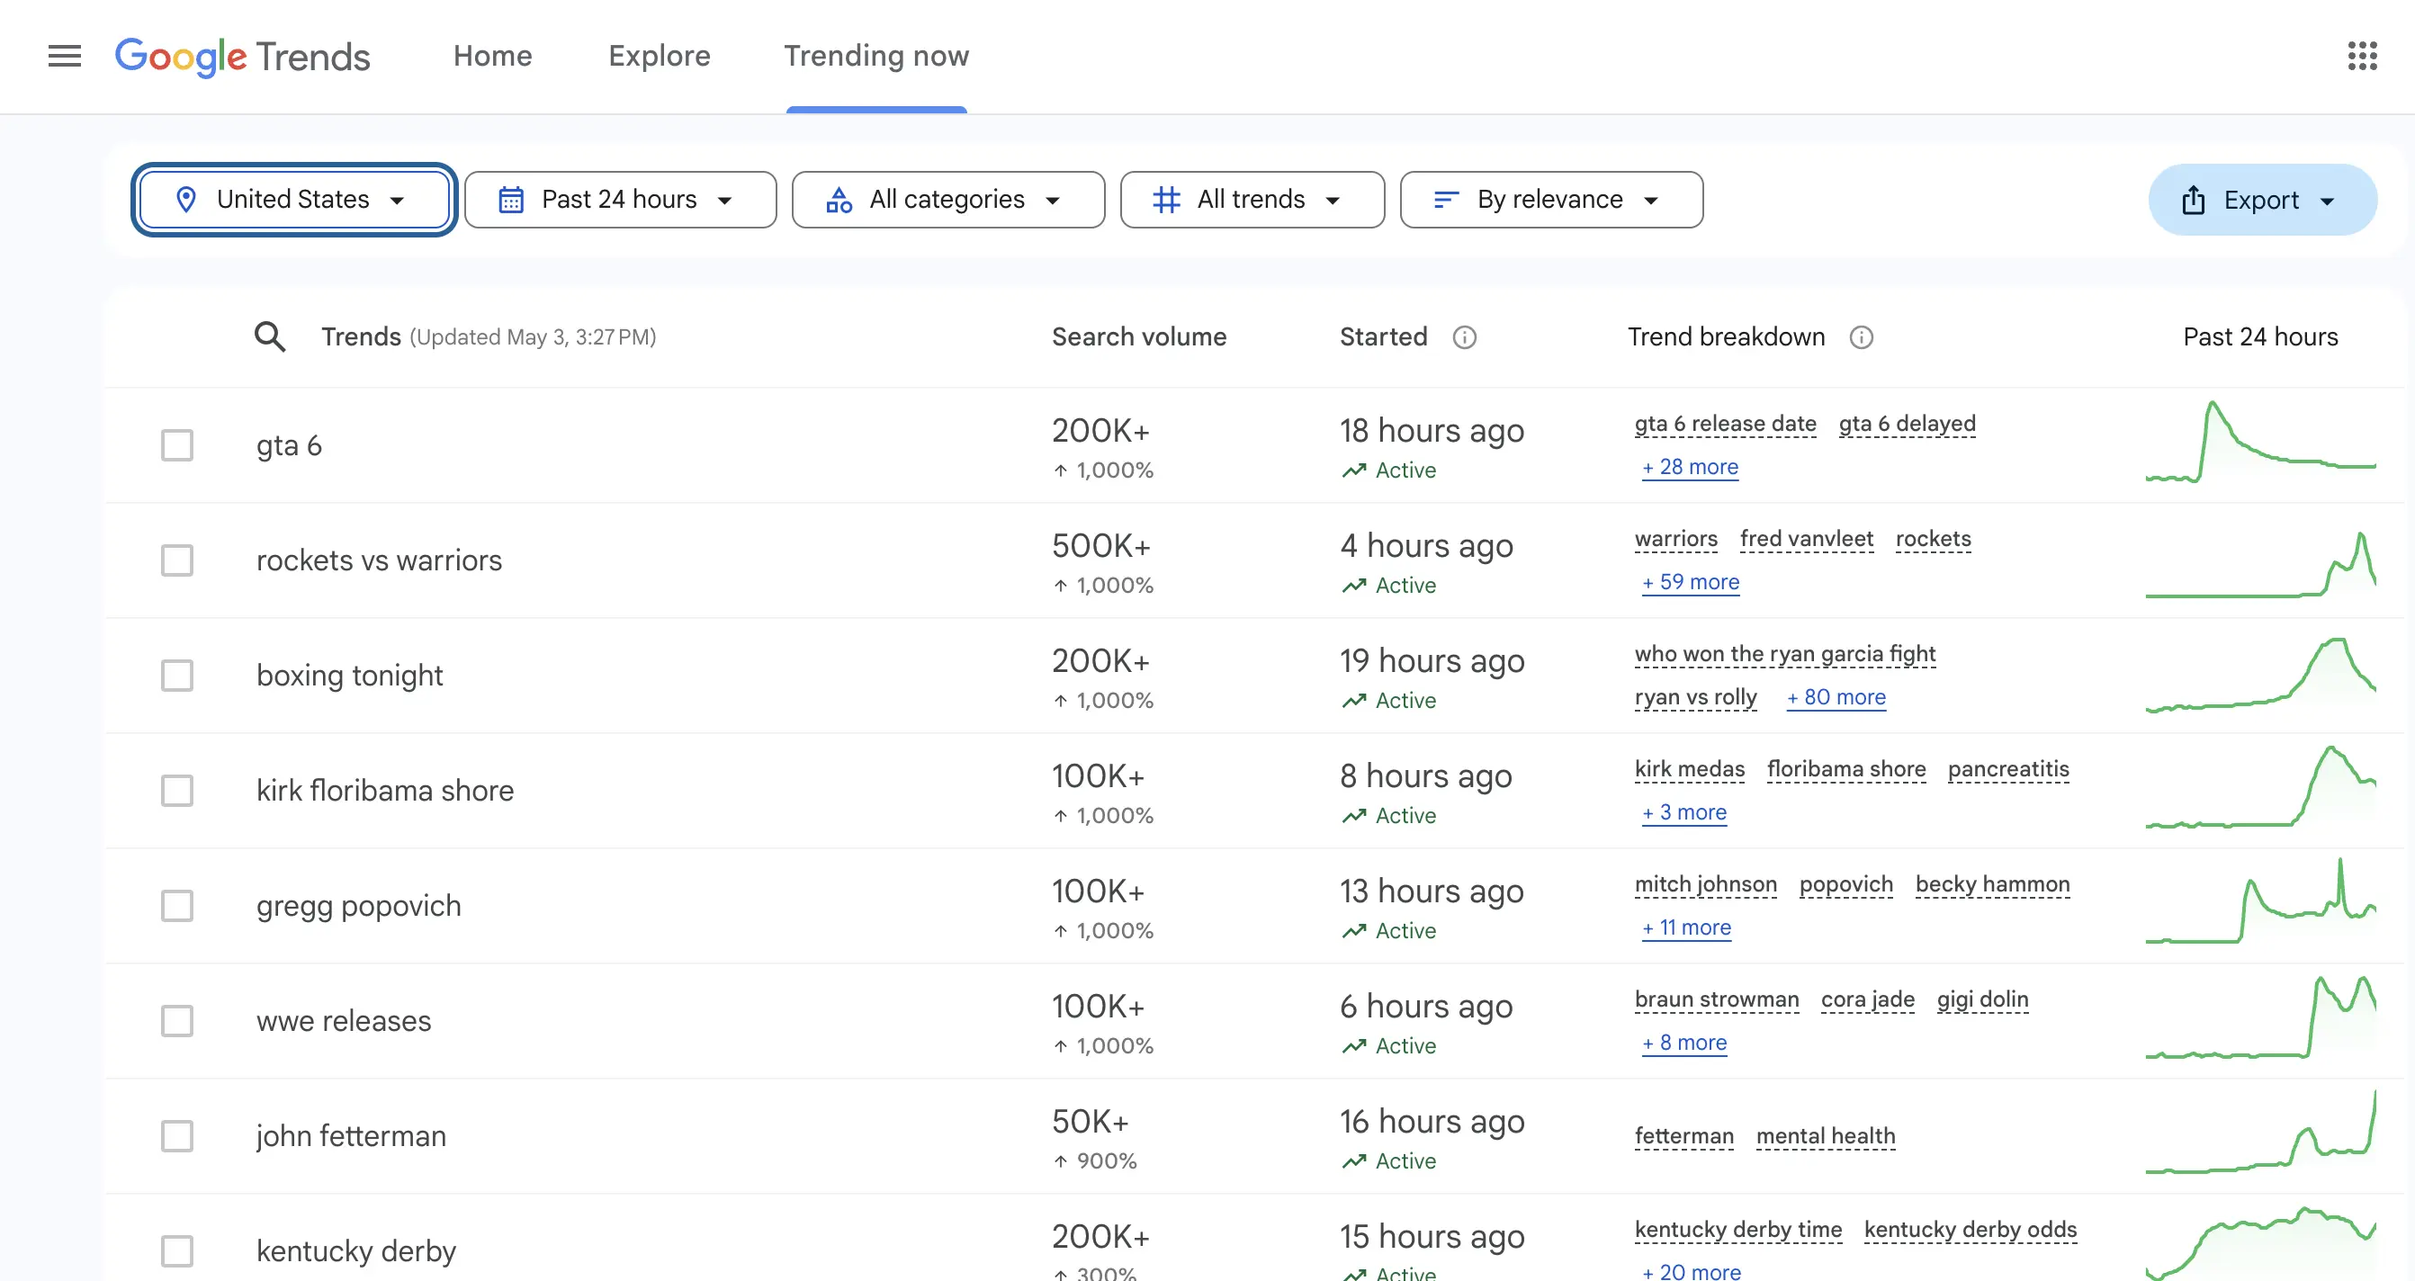Click the calendar icon in Past 24 hours filter
The width and height of the screenshot is (2415, 1281).
coord(511,200)
